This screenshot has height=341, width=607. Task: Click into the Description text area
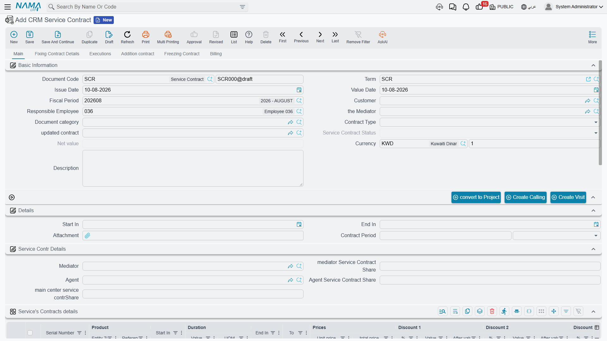pos(193,168)
